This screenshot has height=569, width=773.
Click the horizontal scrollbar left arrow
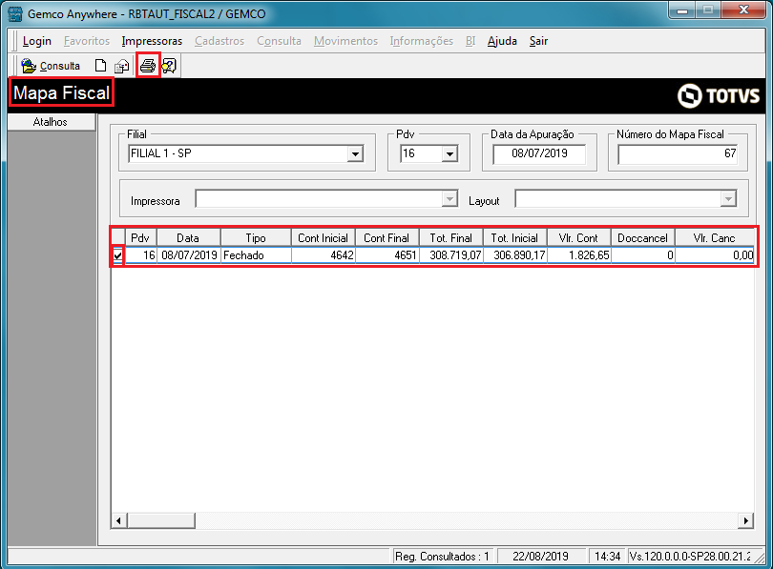coord(118,520)
